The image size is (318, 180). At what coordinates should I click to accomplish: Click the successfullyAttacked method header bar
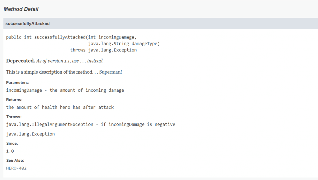(x=161, y=24)
